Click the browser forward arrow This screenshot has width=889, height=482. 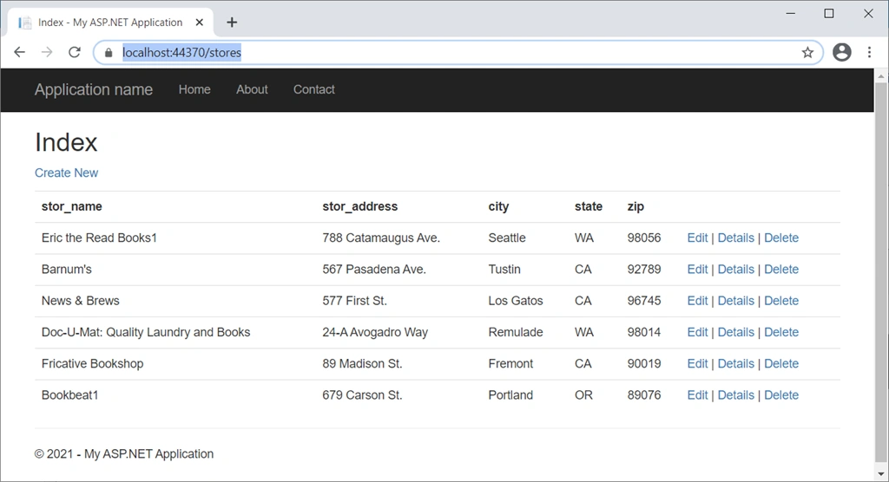click(47, 52)
